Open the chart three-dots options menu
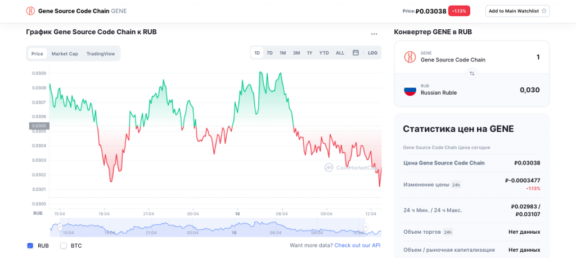 point(374,34)
